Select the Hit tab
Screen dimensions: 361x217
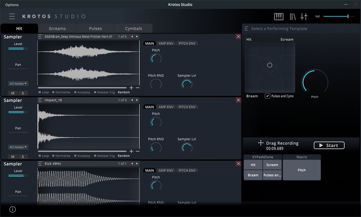point(19,29)
